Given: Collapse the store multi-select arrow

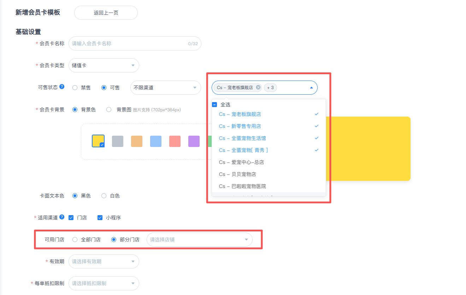Looking at the screenshot, I should [x=311, y=88].
